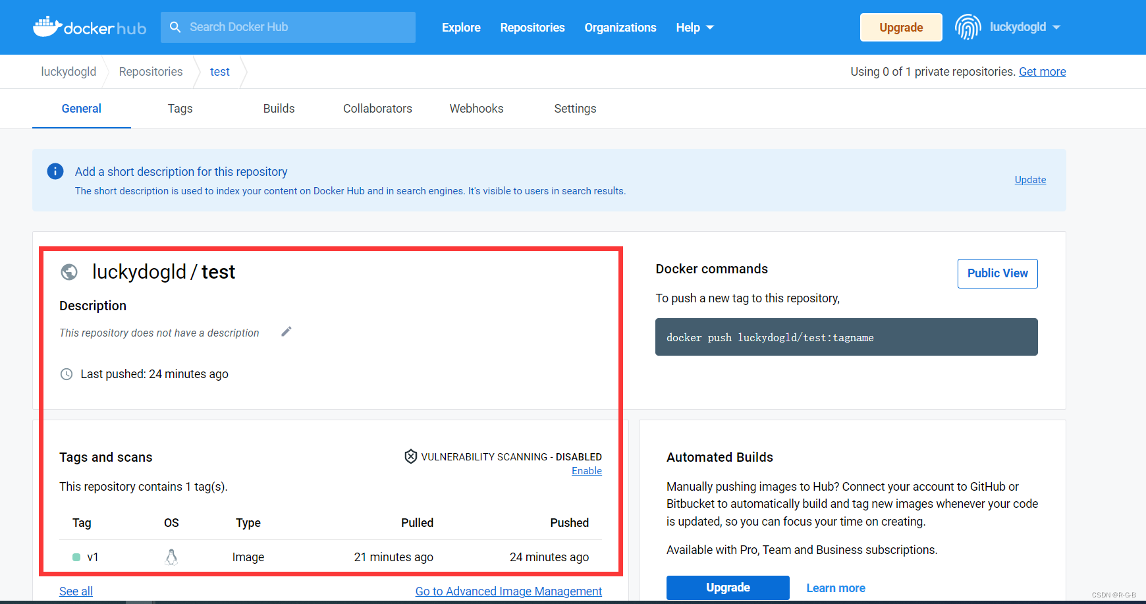Click the vulnerability scanning shield icon
The height and width of the screenshot is (604, 1146).
410,456
